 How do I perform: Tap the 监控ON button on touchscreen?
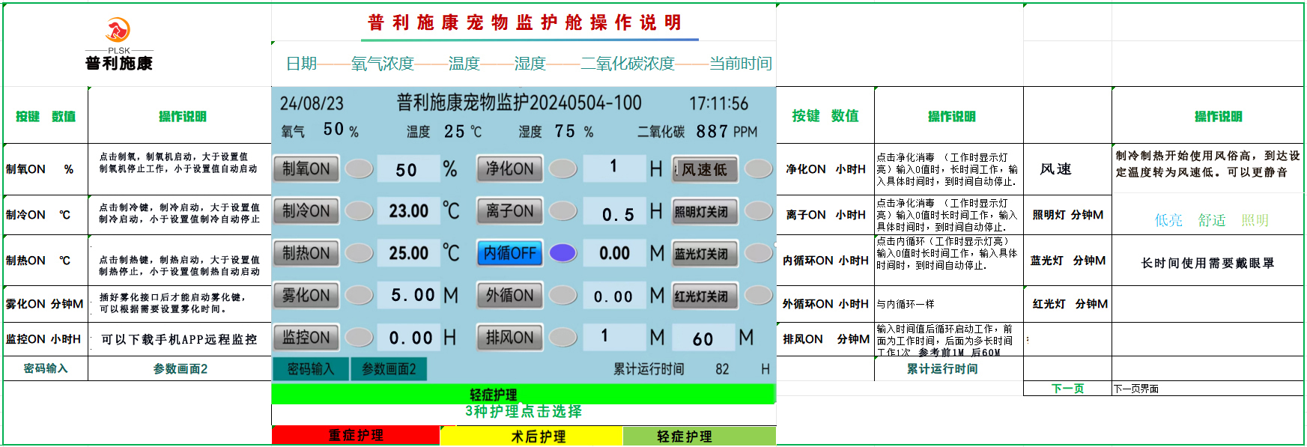point(306,338)
